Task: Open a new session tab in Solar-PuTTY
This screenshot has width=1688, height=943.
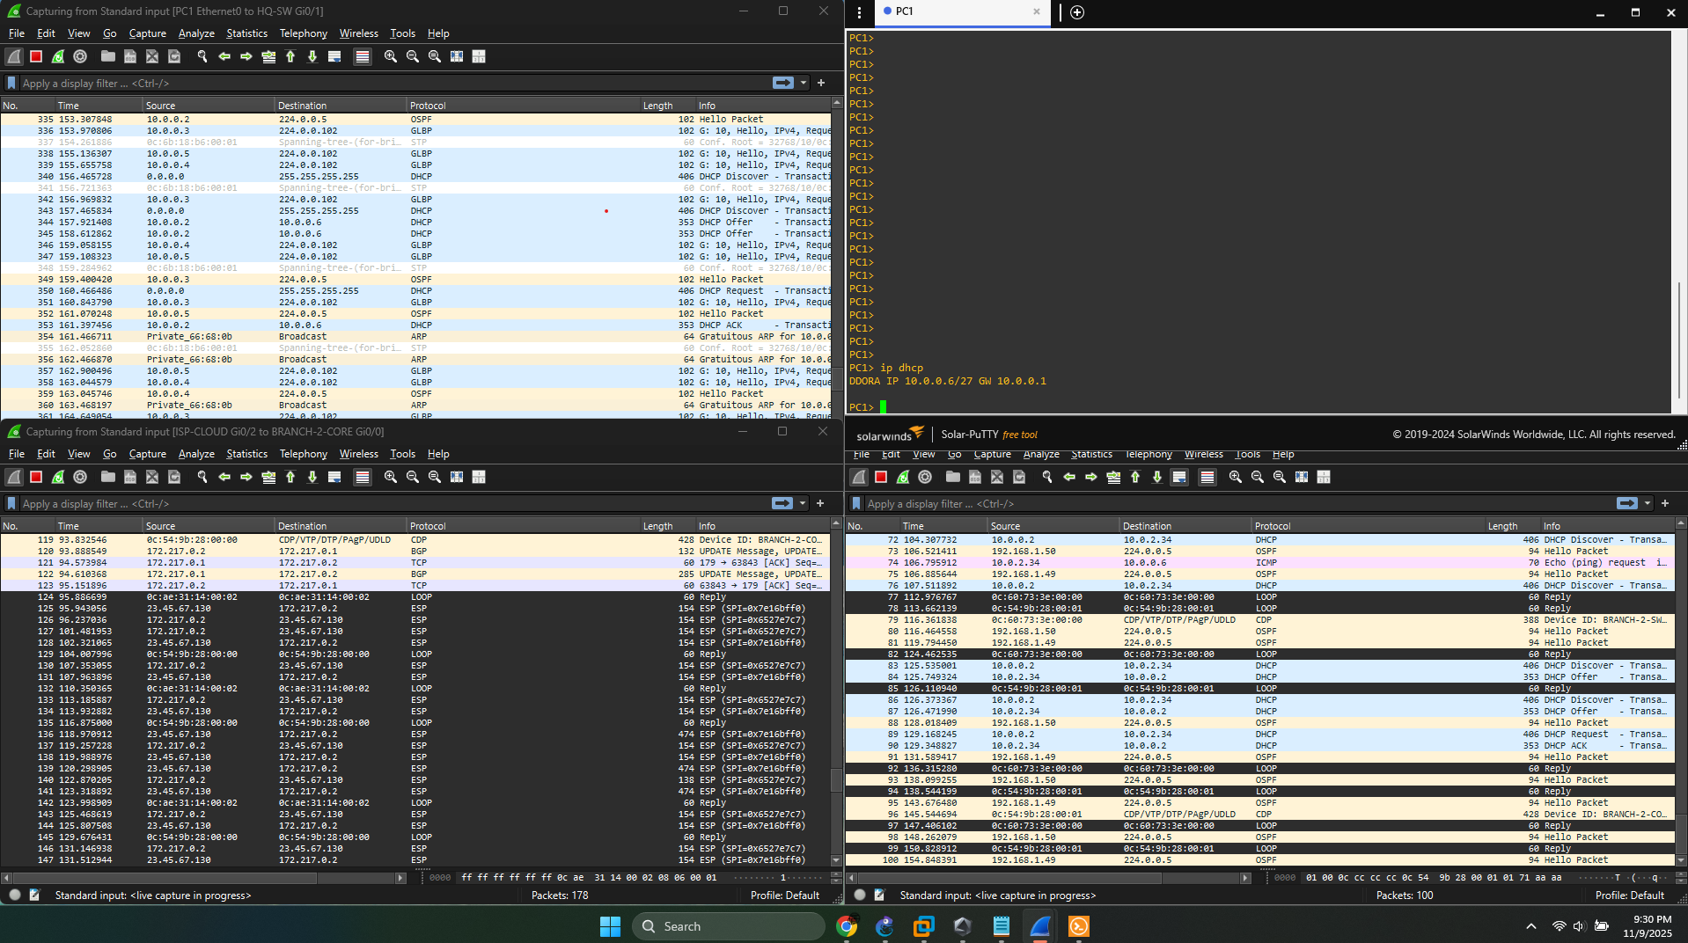Action: (1077, 11)
